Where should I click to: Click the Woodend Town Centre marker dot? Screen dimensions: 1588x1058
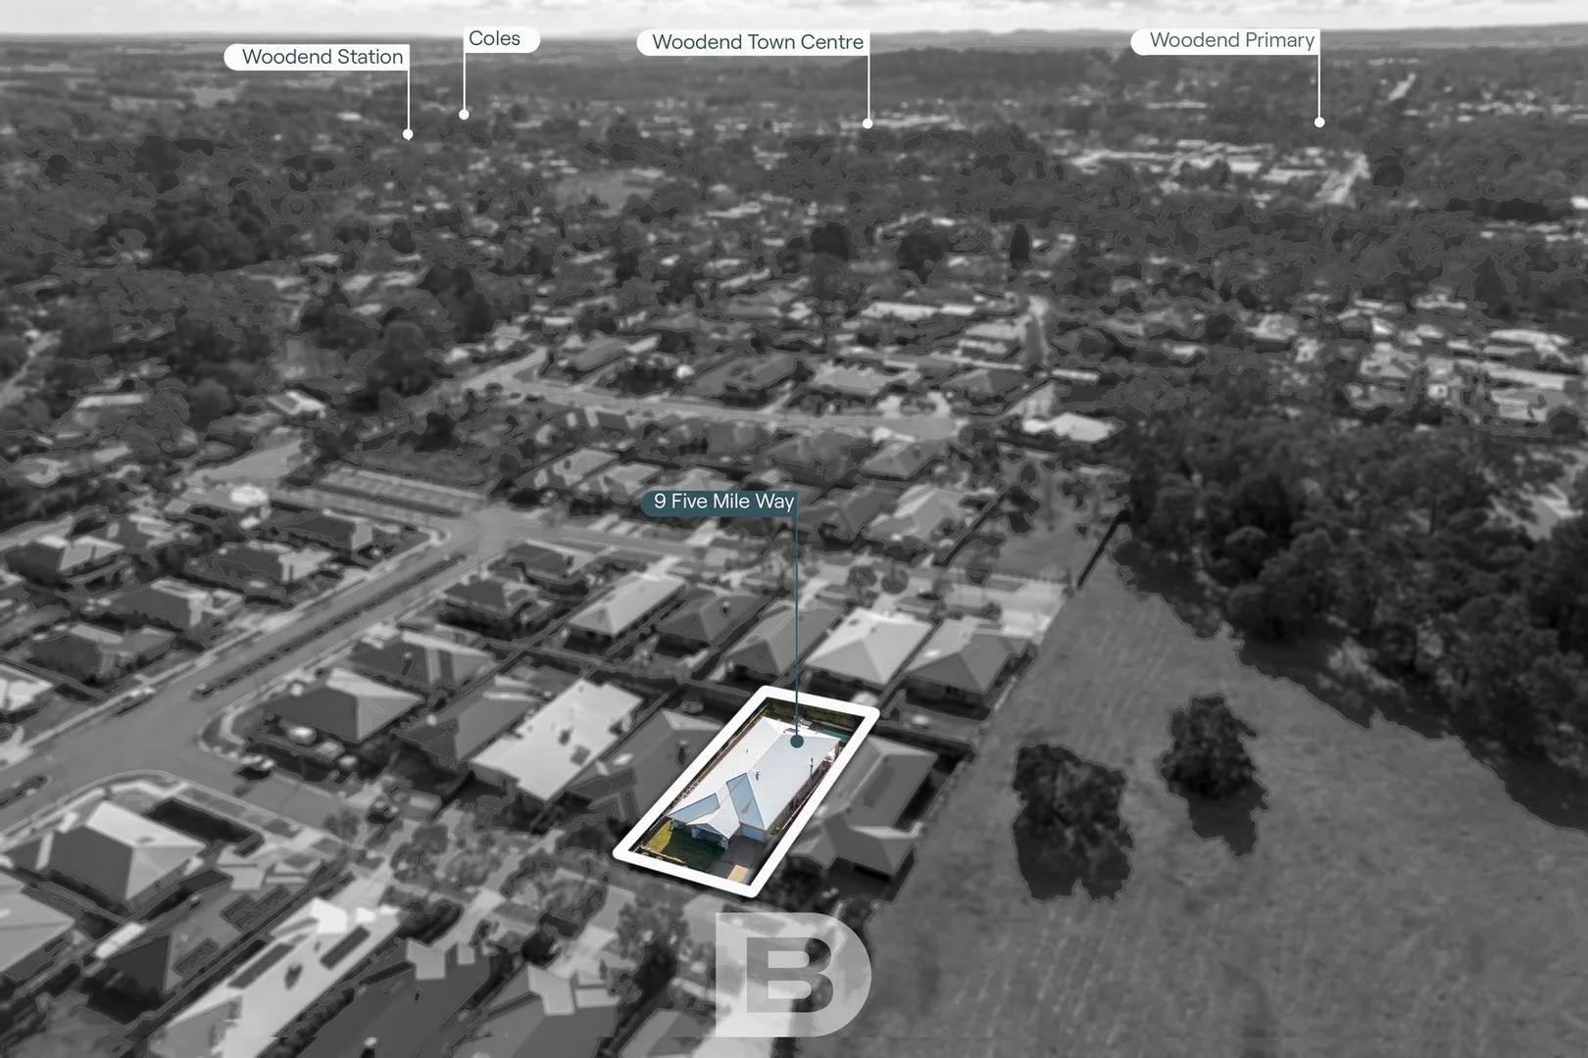tap(867, 125)
